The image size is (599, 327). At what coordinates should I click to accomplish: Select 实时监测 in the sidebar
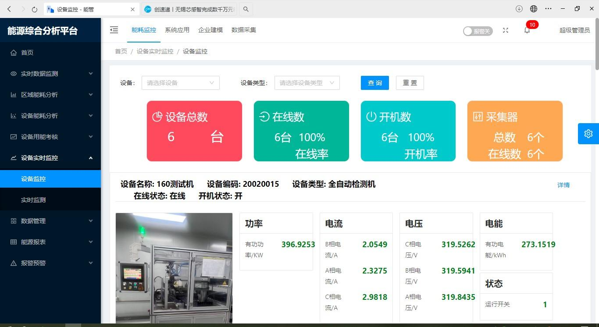pyautogui.click(x=33, y=200)
